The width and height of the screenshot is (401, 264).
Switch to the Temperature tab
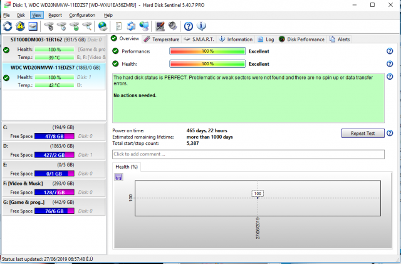click(160, 39)
